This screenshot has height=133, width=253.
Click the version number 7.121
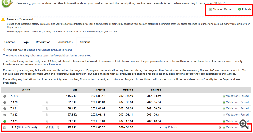pos(14,108)
